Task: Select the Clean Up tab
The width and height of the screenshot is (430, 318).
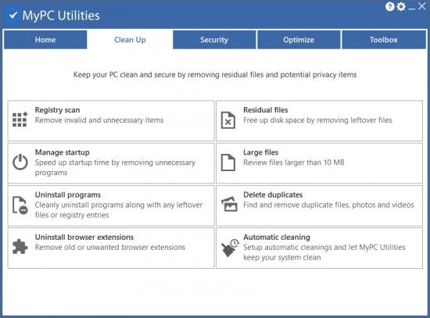Action: 130,40
